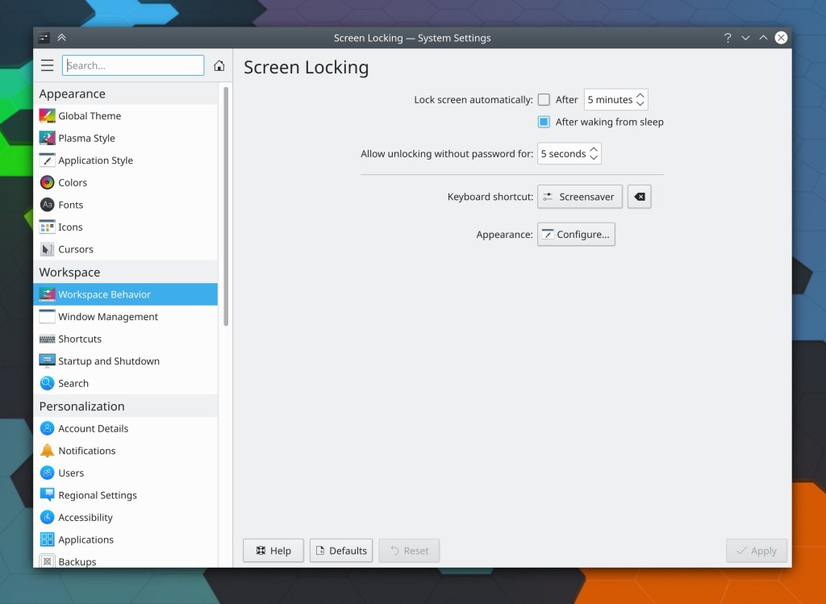Uncheck 'After waking from sleep'
Screen dimensions: 826x604
(x=544, y=123)
